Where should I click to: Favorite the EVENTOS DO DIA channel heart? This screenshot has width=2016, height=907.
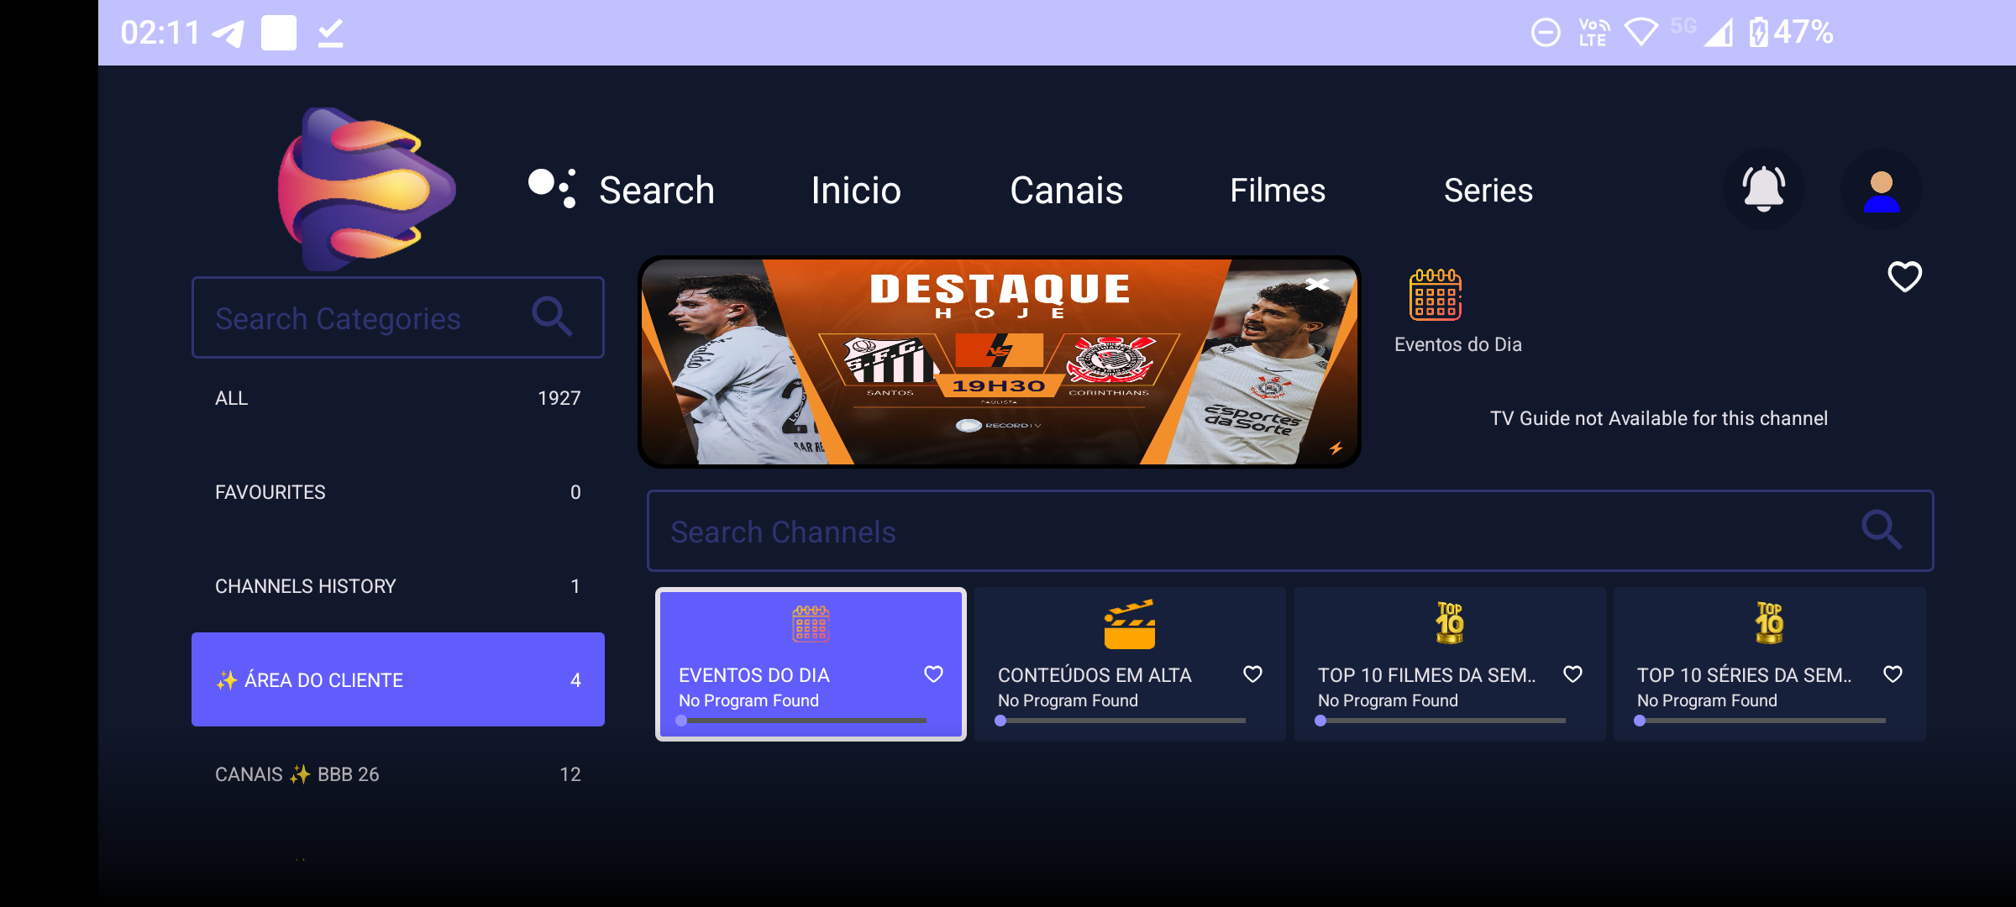tap(933, 674)
